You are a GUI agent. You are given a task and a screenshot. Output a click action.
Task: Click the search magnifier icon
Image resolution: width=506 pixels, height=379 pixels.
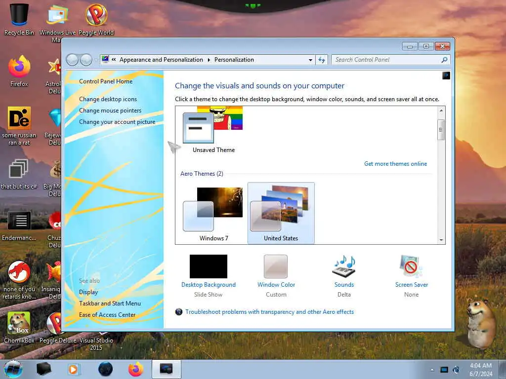[x=444, y=60]
